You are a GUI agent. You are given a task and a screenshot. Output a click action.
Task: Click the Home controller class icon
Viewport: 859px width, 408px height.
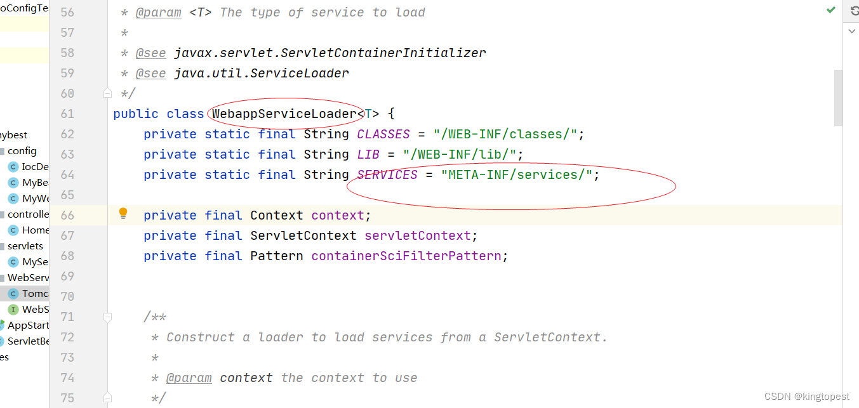coord(13,230)
